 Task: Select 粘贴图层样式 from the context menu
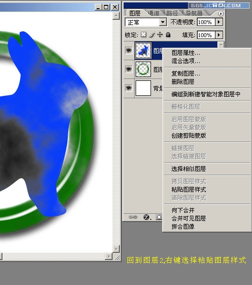click(189, 190)
